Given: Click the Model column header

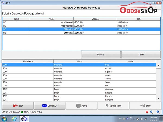Looking at the screenshot, I should point(130,61).
